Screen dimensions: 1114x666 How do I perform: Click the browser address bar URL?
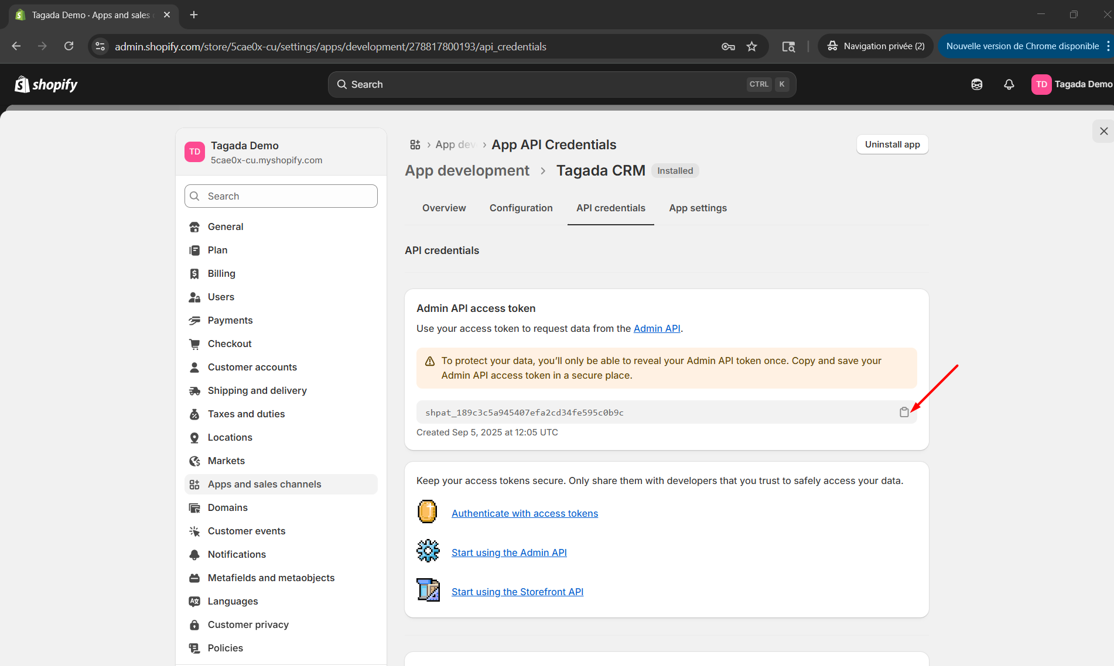pos(330,46)
